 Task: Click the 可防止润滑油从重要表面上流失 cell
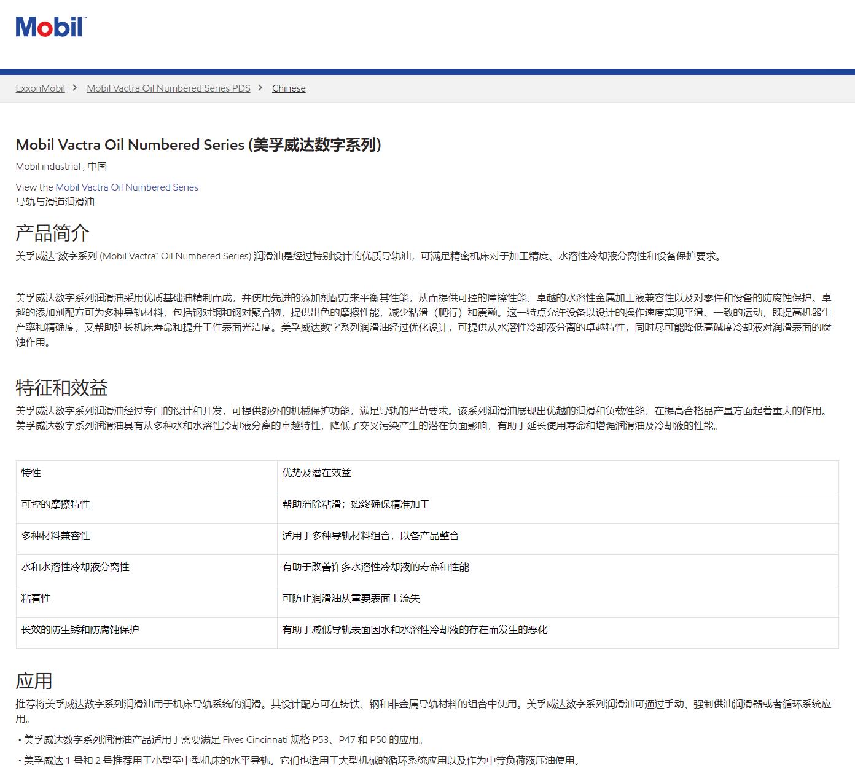coord(558,602)
